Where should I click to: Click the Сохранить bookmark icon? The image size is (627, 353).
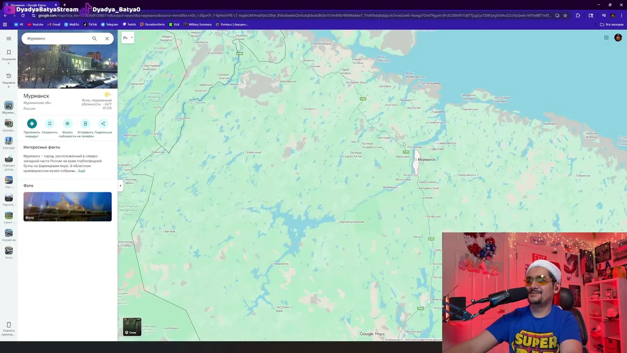coord(49,124)
